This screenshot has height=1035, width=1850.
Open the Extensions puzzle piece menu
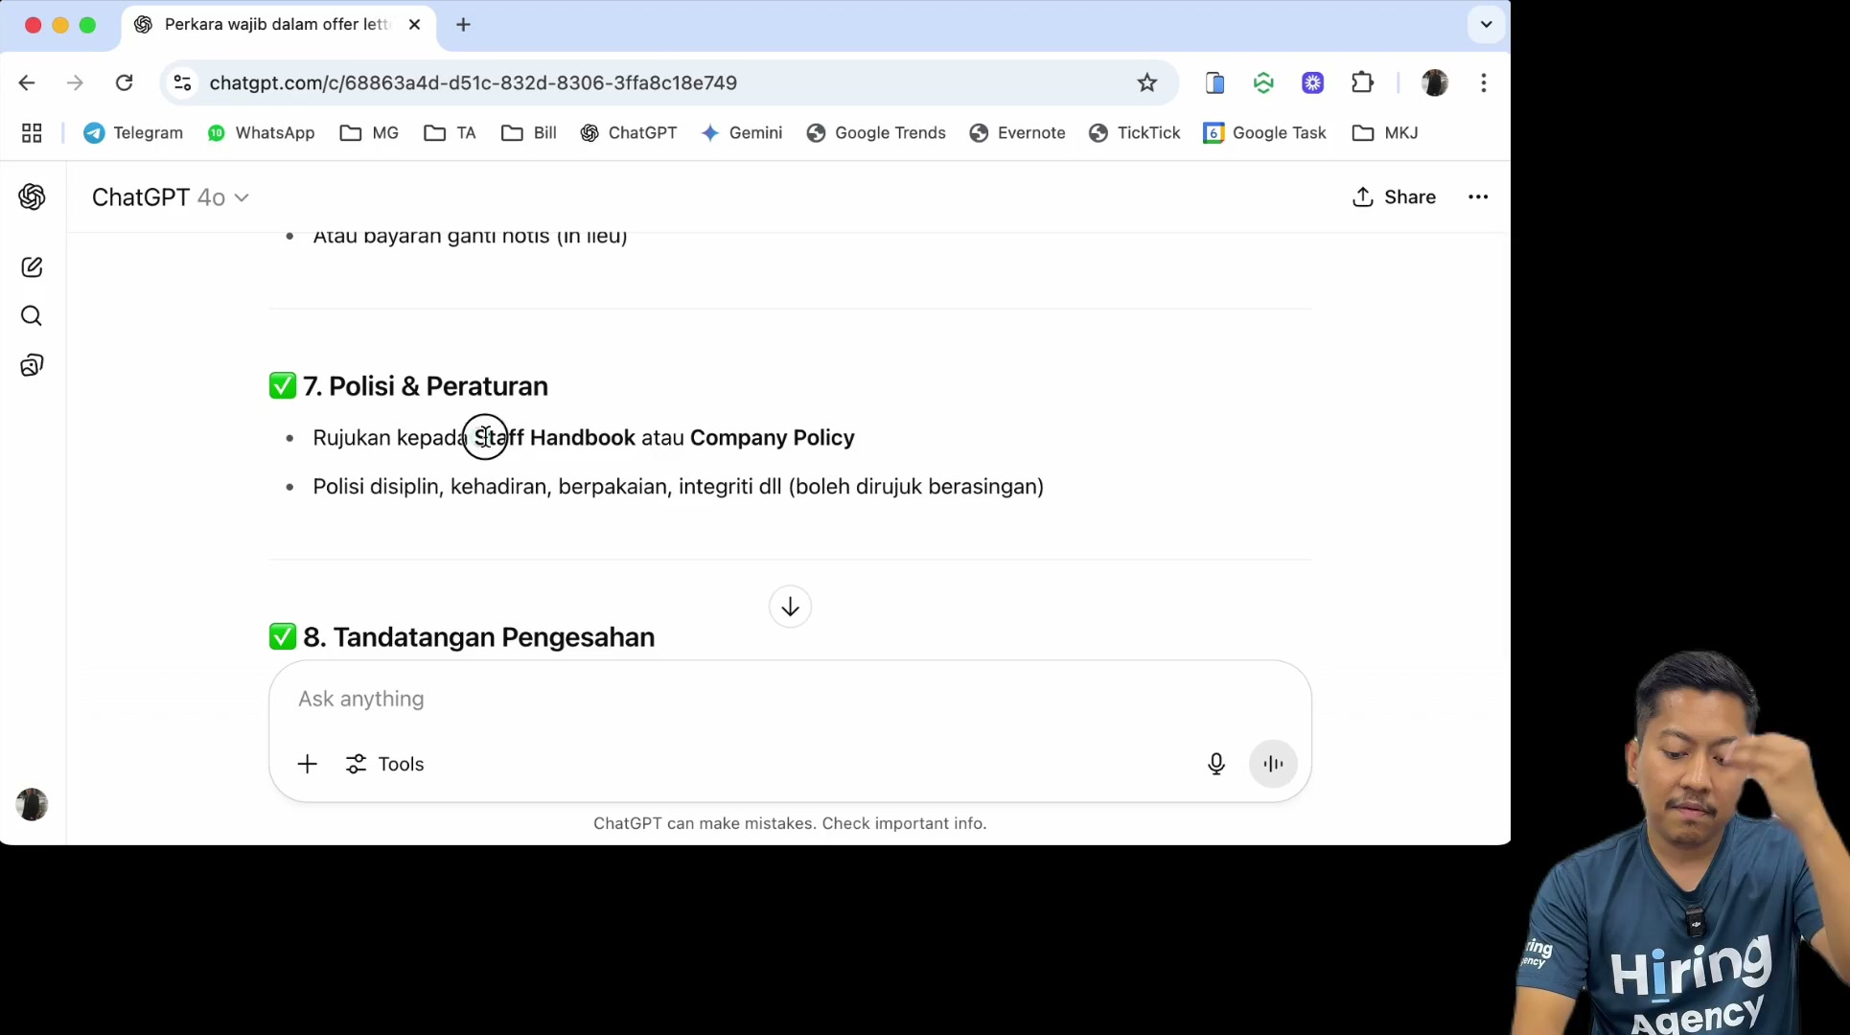point(1362,83)
